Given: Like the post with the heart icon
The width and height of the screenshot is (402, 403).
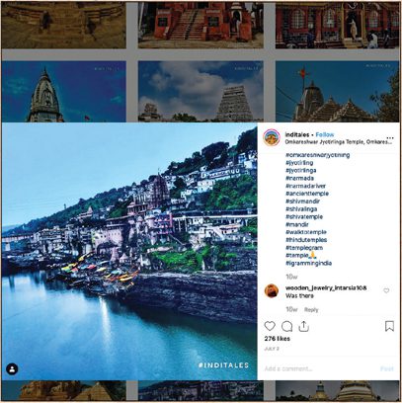Looking at the screenshot, I should pos(270,326).
